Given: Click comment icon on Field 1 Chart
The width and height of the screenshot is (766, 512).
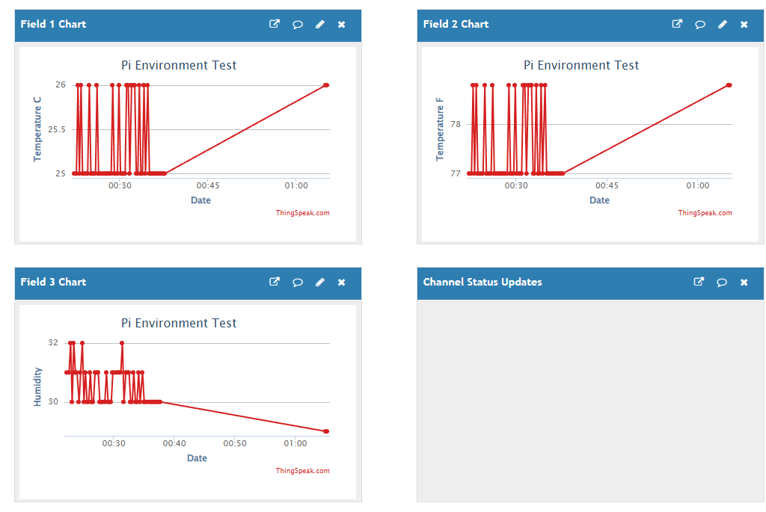Looking at the screenshot, I should click(x=297, y=24).
